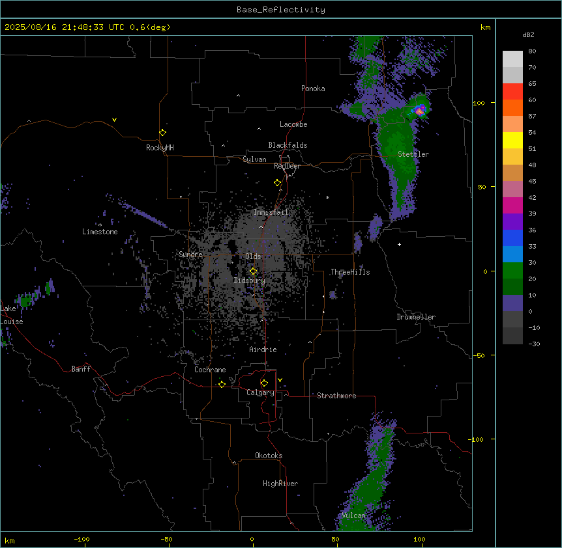The width and height of the screenshot is (562, 548).
Task: Pick the green swatch between 30 and 20 dBZ
Action: tap(512, 271)
